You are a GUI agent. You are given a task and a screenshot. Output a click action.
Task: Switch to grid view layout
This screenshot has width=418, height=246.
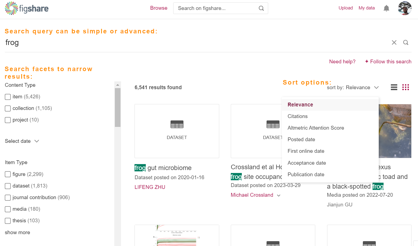tap(406, 87)
